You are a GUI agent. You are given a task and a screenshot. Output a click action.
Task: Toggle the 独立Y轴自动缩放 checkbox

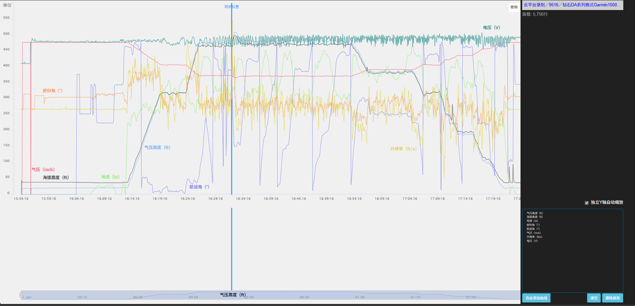pos(586,203)
